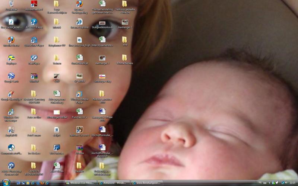Click the 22:15 taskbar clock
This screenshot has width=298, height=186.
tap(292, 183)
